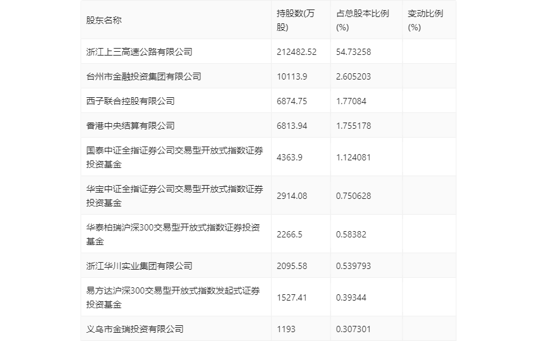The width and height of the screenshot is (537, 341).
Task: Click the percentage 0.58382
Action: pyautogui.click(x=351, y=234)
